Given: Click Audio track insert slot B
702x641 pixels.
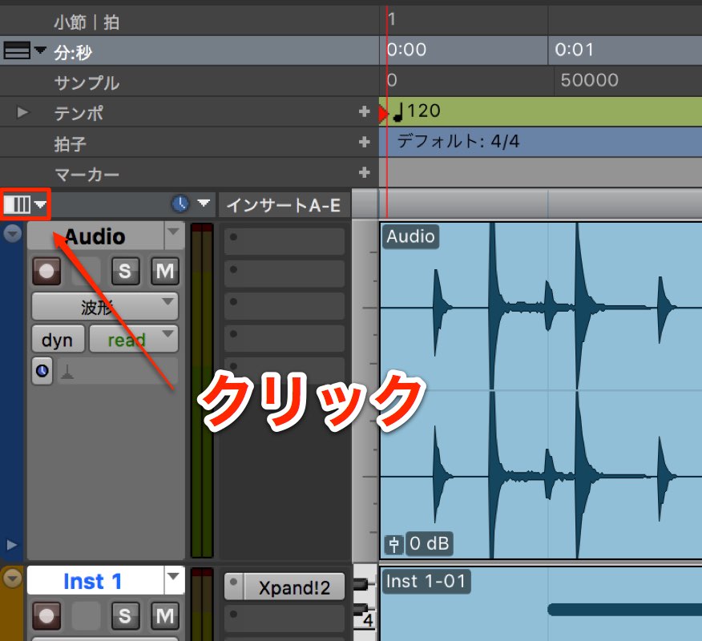Looking at the screenshot, I should coord(284,273).
